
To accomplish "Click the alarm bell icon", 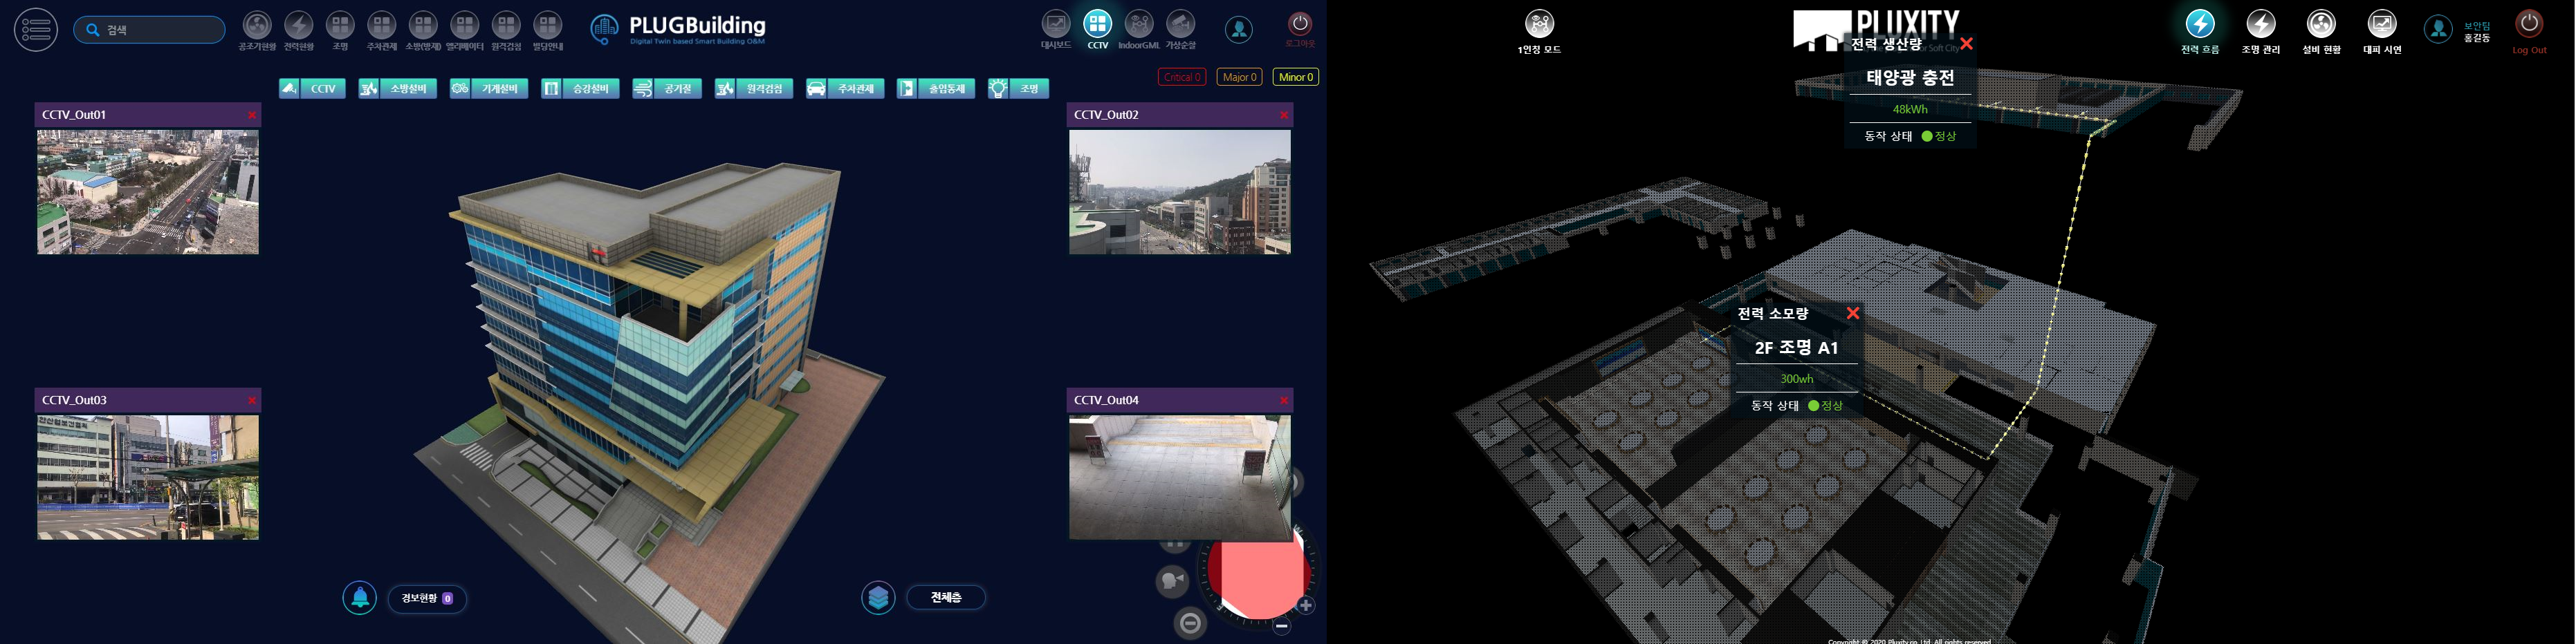I will 360,598.
